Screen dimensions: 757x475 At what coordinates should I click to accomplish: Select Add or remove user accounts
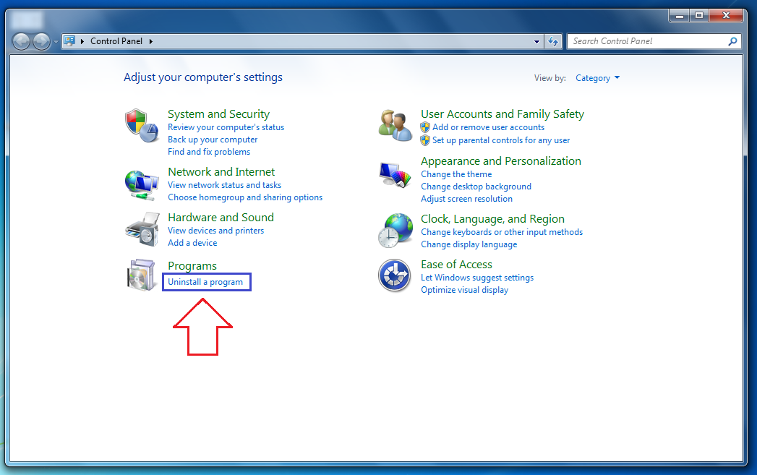pos(489,127)
